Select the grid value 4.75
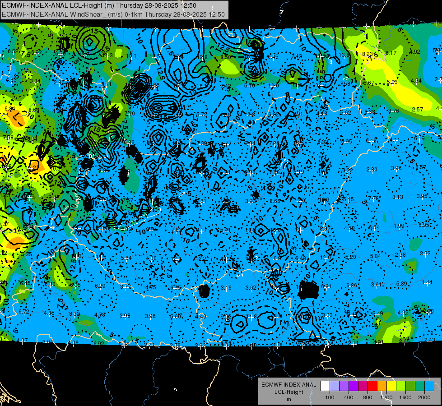Viewport: 442px width, 406px height. coord(151,287)
